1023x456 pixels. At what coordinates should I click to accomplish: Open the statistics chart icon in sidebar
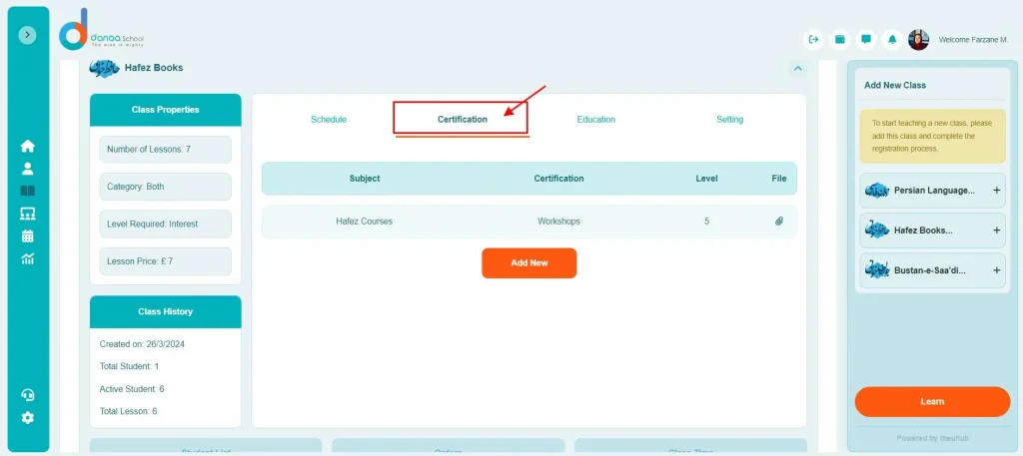pyautogui.click(x=27, y=258)
